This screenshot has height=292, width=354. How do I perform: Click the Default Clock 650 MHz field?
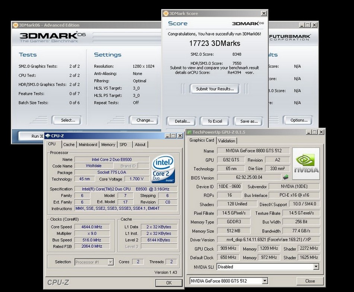(228, 257)
